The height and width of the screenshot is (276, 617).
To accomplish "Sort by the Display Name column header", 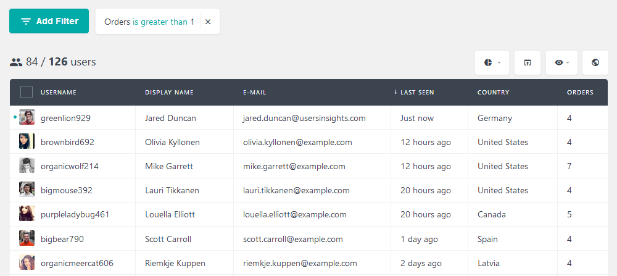I will coord(169,93).
